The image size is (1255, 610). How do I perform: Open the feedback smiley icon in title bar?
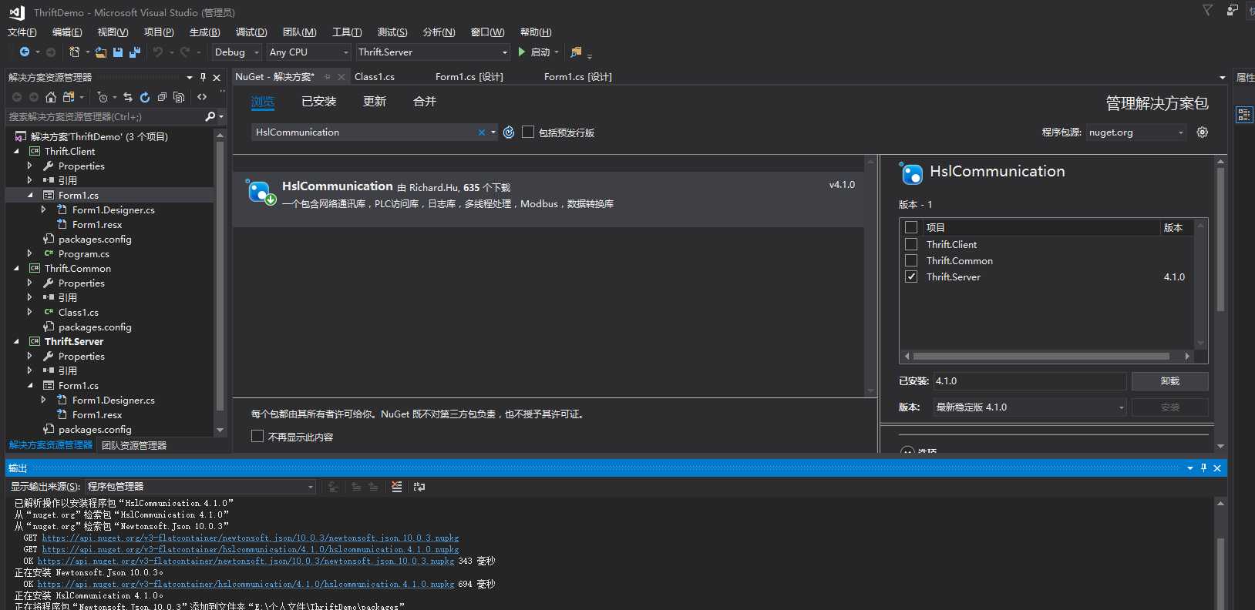coord(1232,11)
